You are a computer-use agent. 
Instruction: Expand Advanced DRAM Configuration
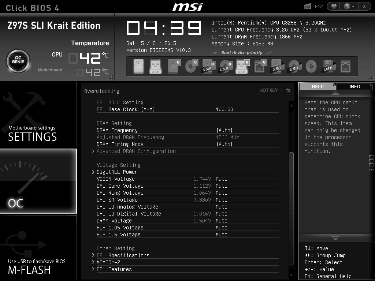136,151
